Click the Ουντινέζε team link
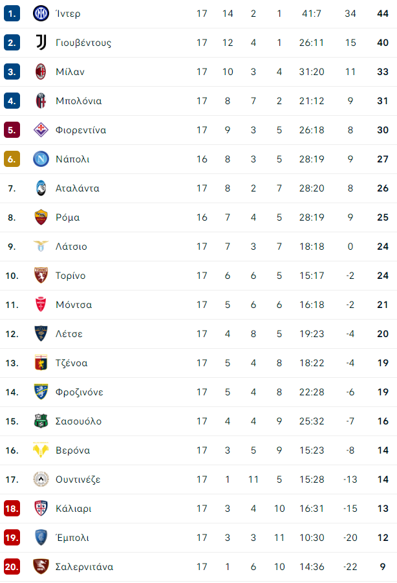The image size is (397, 583). (78, 479)
